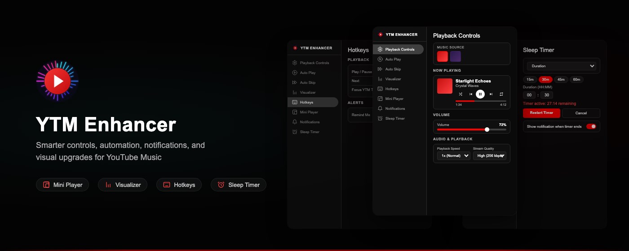Click the Hotkeys feature pill
This screenshot has width=629, height=251.
click(179, 185)
